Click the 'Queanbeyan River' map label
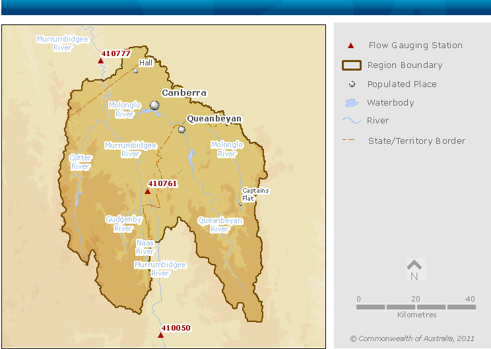The height and width of the screenshot is (349, 491). point(220,225)
